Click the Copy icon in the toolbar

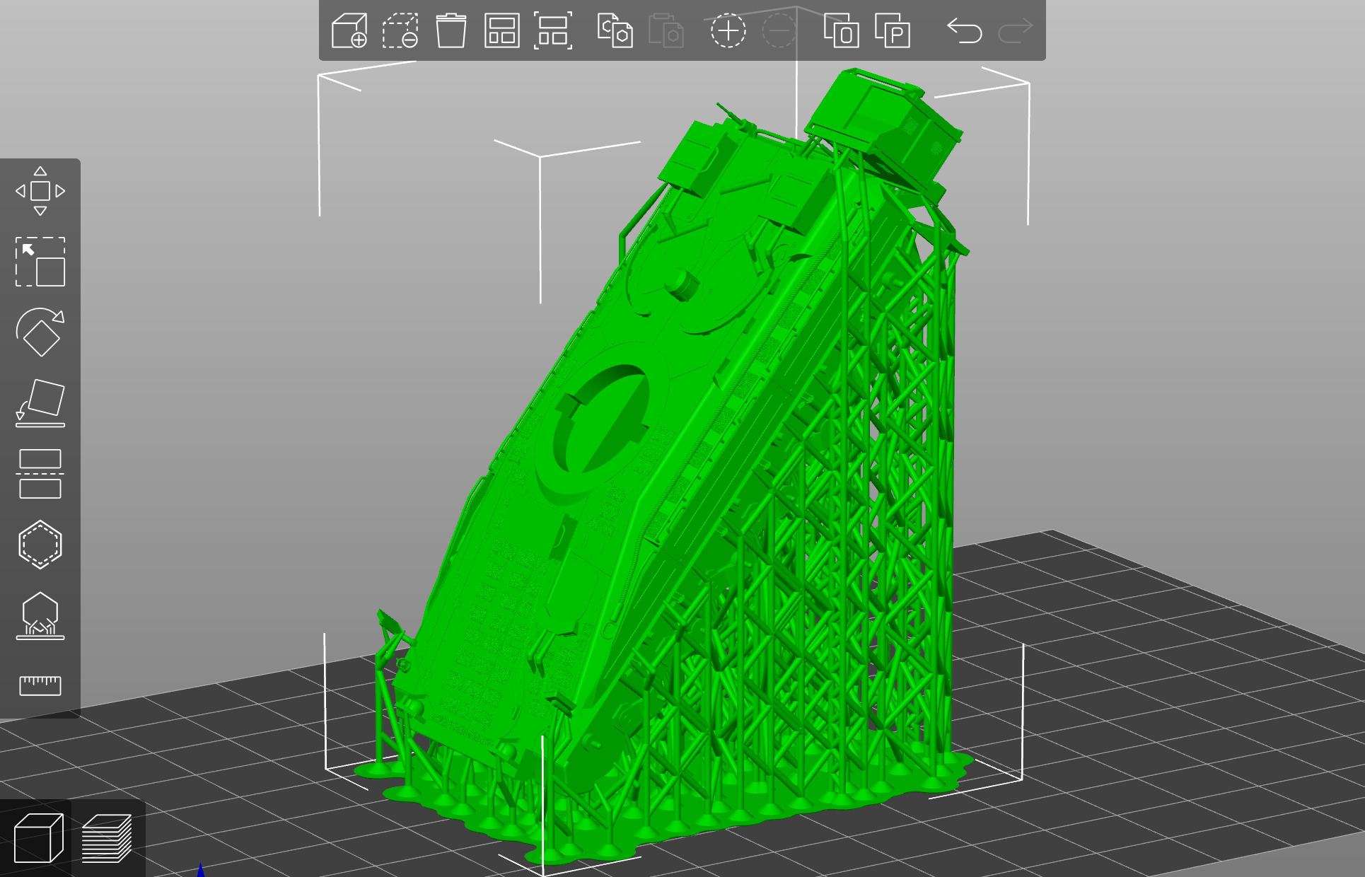point(615,30)
